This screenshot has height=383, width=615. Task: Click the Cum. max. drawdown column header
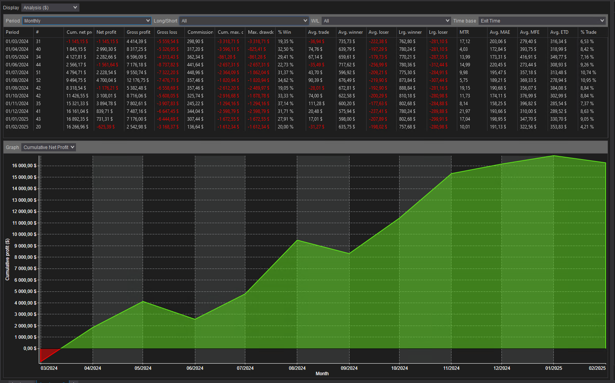pos(230,32)
